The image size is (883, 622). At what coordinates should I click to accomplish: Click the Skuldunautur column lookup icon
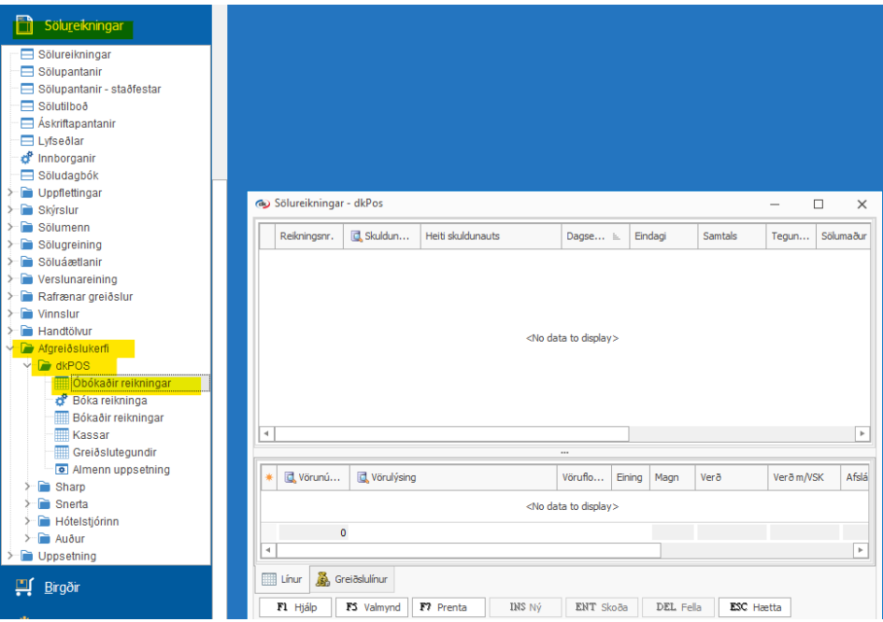pyautogui.click(x=357, y=236)
